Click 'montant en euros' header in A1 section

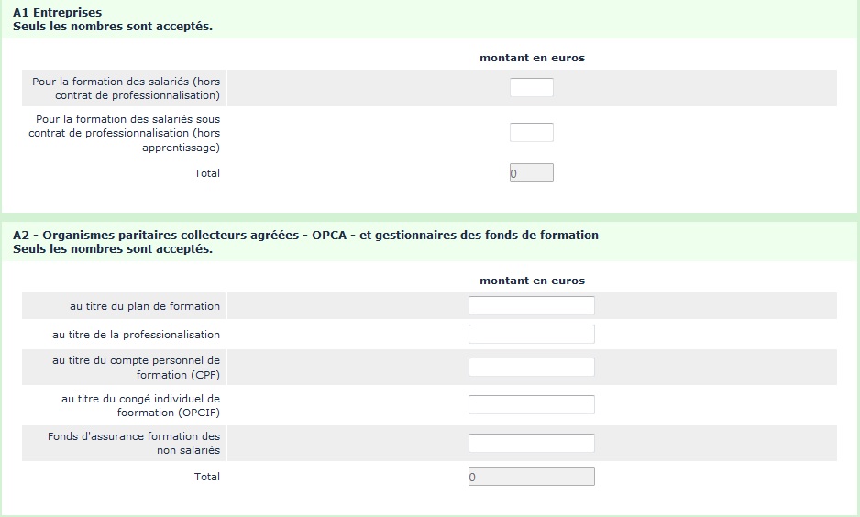pyautogui.click(x=532, y=58)
